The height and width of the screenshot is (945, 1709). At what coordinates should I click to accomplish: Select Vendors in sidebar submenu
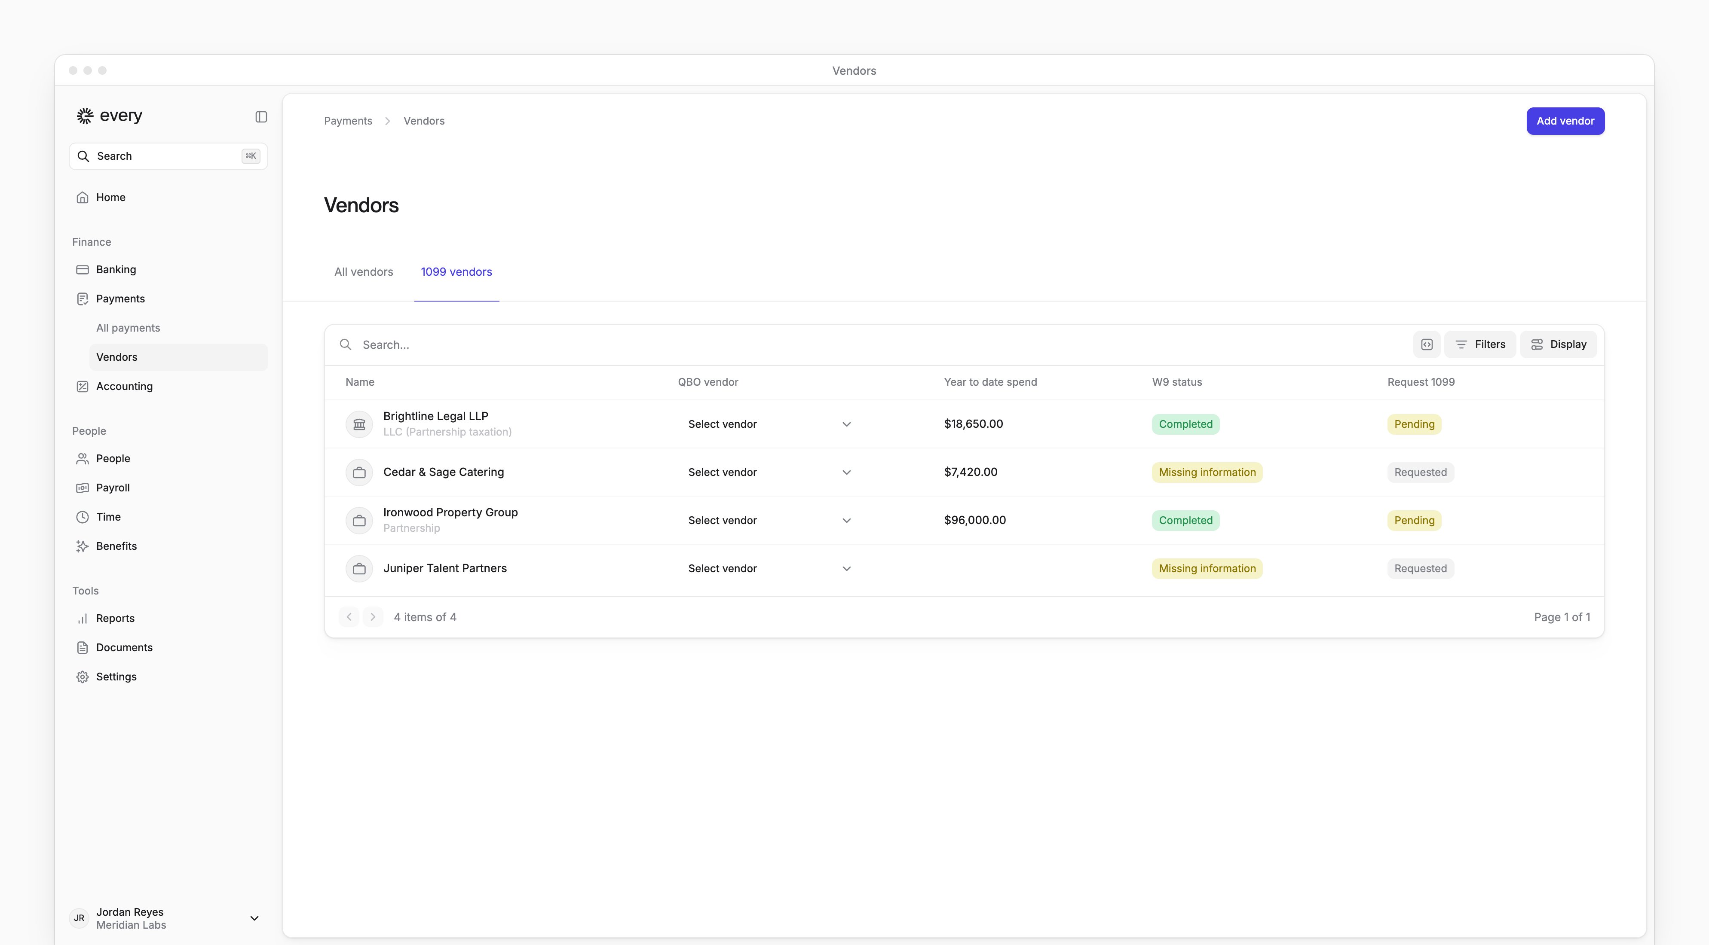click(x=178, y=357)
